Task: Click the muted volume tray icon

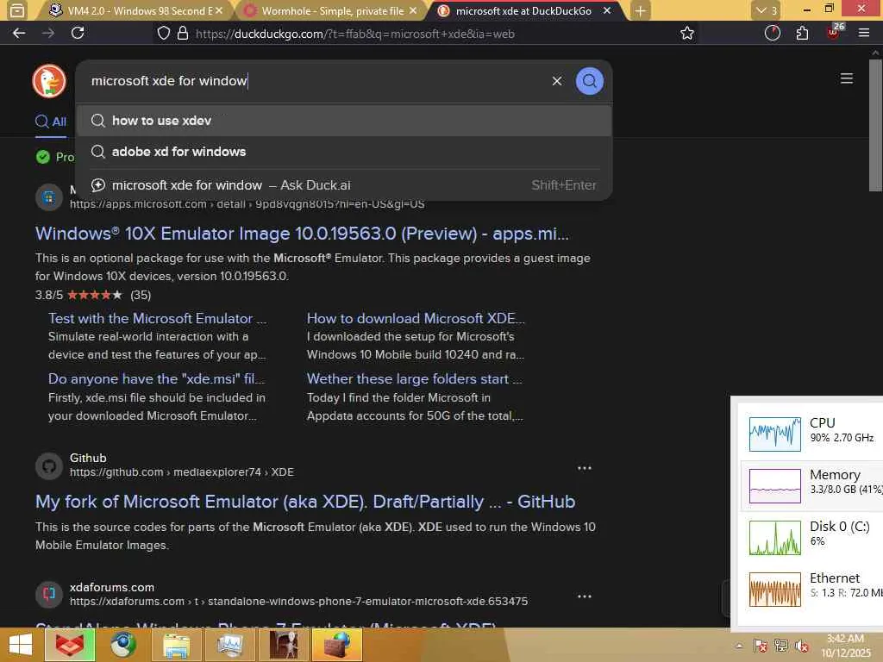Action: [802, 646]
